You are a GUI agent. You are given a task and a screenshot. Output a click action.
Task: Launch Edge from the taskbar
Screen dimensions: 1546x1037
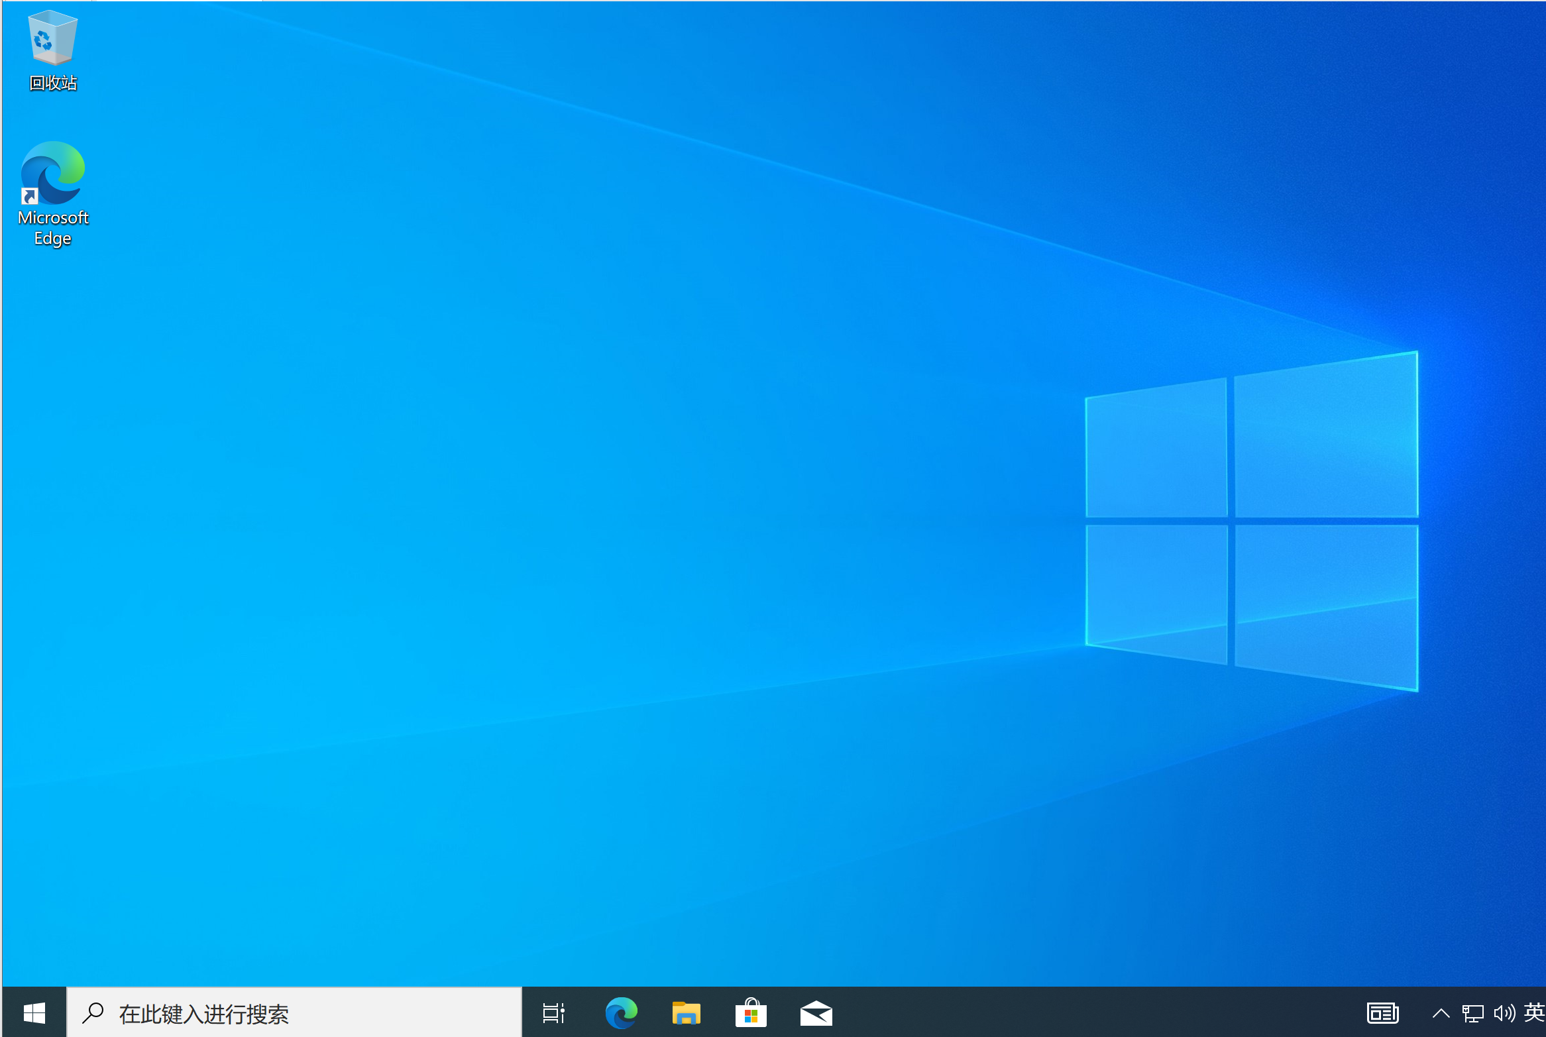tap(621, 1012)
